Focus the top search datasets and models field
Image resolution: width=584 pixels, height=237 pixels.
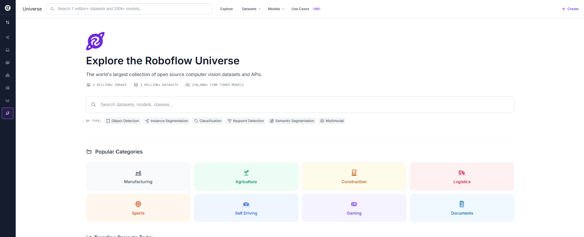pos(129,9)
